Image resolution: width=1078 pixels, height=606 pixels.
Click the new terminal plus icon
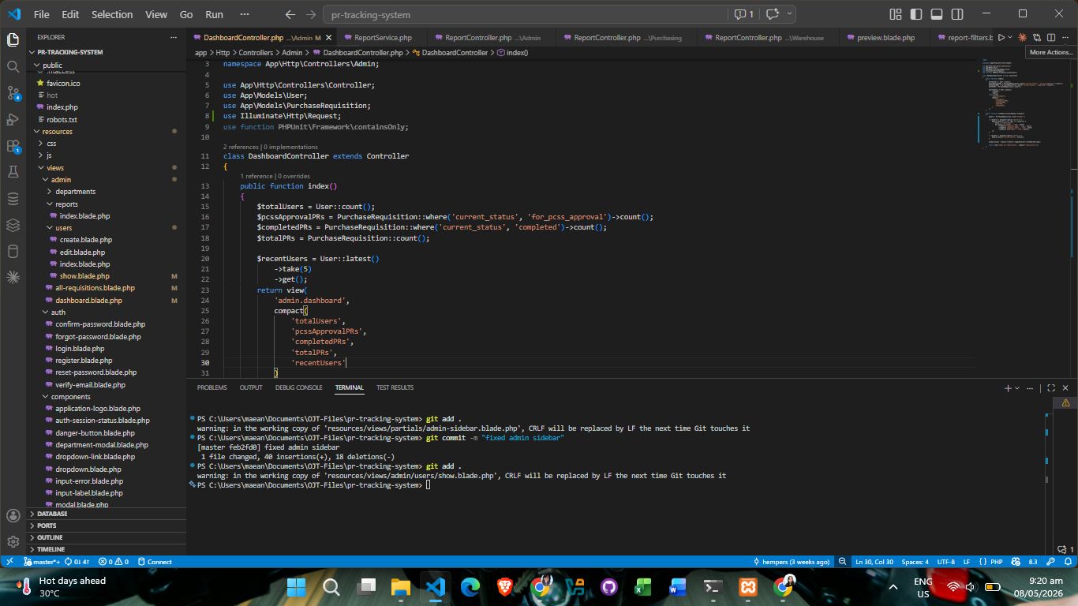[1008, 388]
